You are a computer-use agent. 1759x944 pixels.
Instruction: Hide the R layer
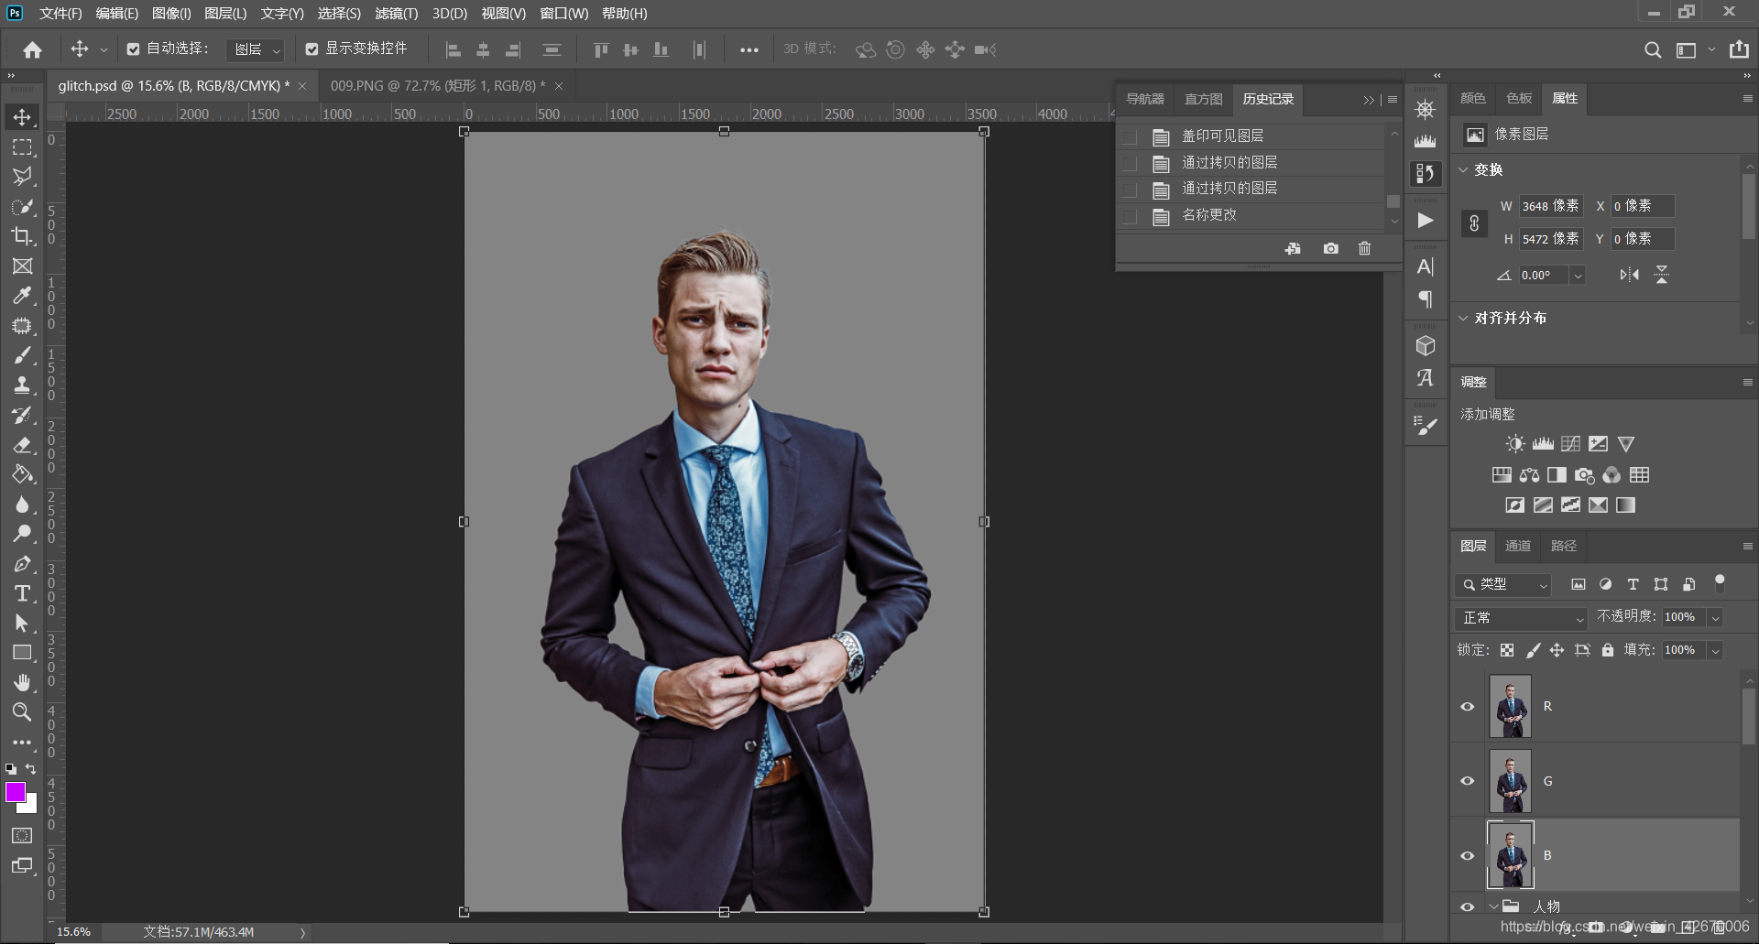pos(1467,706)
